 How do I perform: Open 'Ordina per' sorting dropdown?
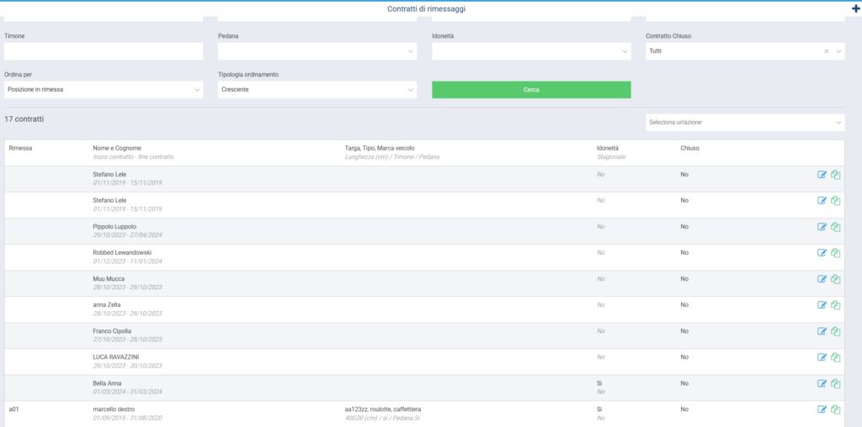103,89
